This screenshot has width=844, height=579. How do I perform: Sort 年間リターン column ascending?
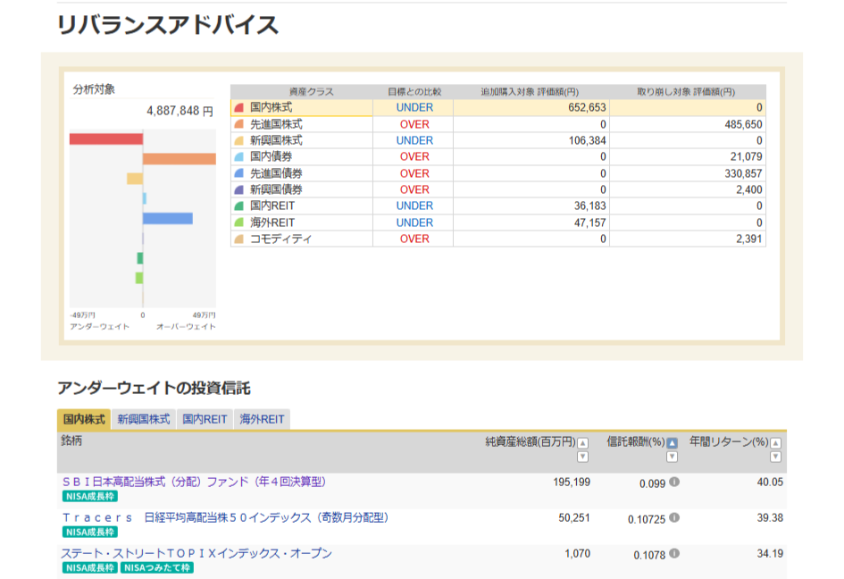click(x=775, y=443)
